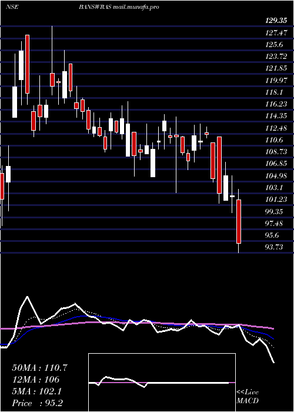Click the 114.35 price axis label
The image size is (294, 412).
[x=276, y=116]
